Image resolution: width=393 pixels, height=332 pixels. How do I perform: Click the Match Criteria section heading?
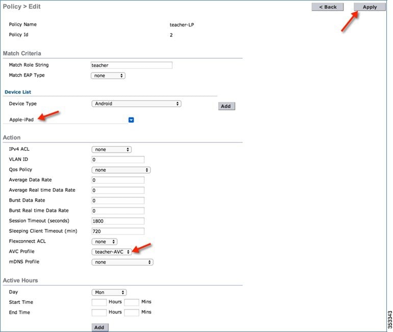(x=22, y=53)
